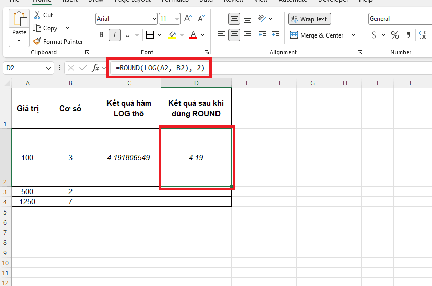Image resolution: width=432 pixels, height=286 pixels.
Task: Expand the Merge & Center dropdown arrow
Action: [353, 35]
